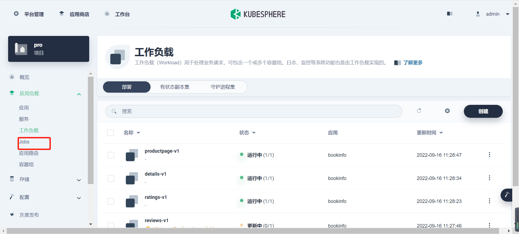The width and height of the screenshot is (519, 234).
Task: Select 容器组 in the sidebar
Action: pyautogui.click(x=26, y=165)
